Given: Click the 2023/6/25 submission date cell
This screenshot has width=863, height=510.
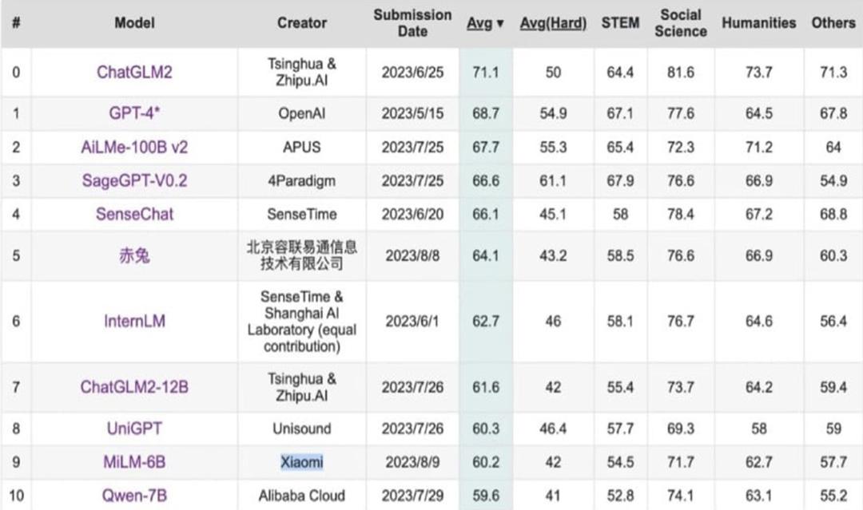Looking at the screenshot, I should tap(412, 72).
